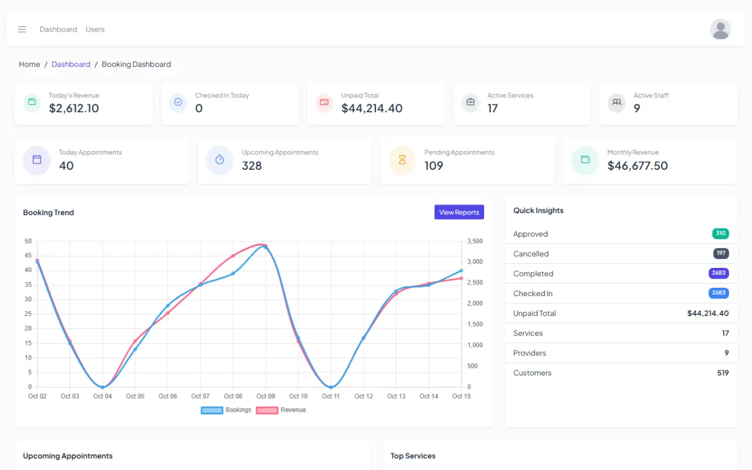
Task: Click the Top Services heading
Action: (x=413, y=456)
